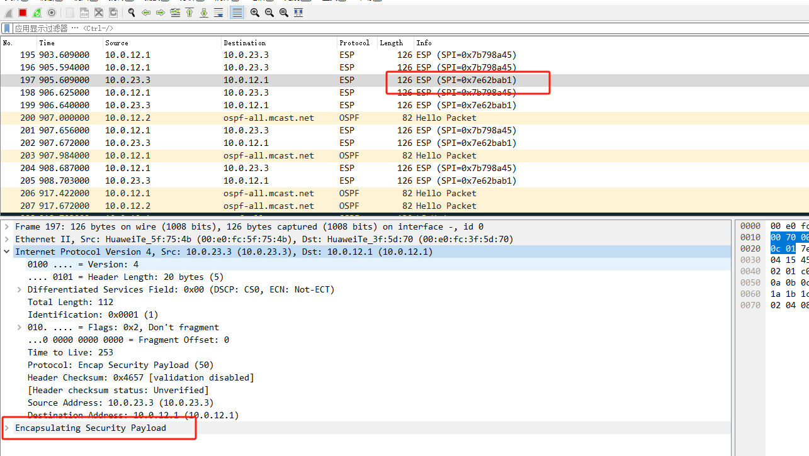This screenshot has width=809, height=456.
Task: Zoom in on packet text
Action: [x=255, y=13]
